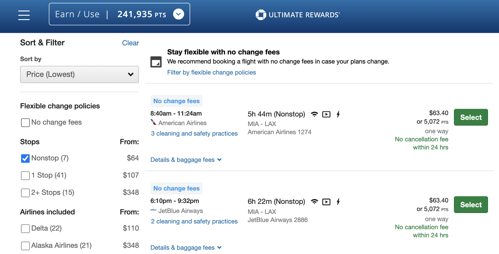Open the Sort by Price dropdown
The width and height of the screenshot is (499, 254).
pos(79,74)
